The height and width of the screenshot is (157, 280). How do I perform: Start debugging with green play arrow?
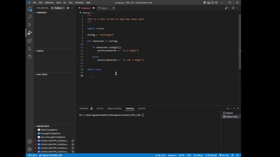click(x=52, y=8)
